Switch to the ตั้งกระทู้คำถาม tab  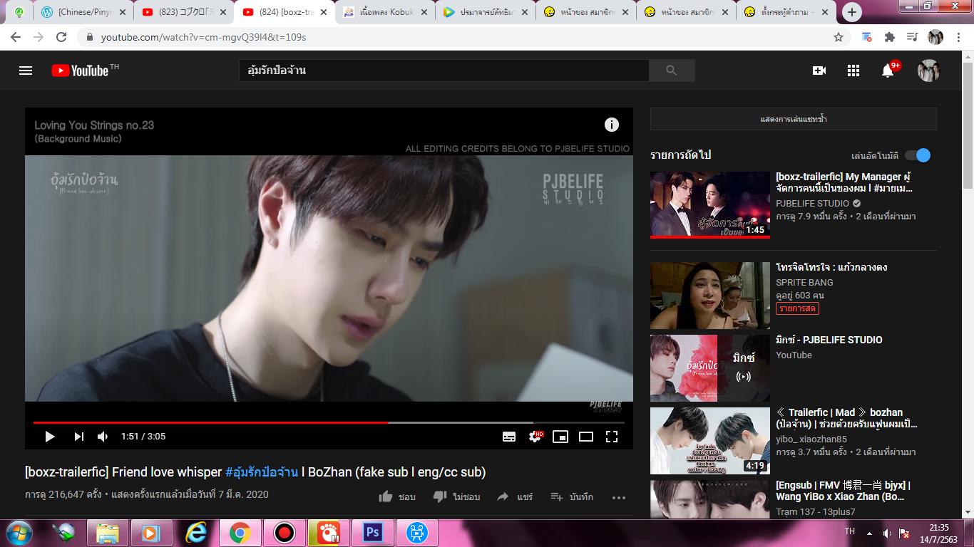point(786,12)
